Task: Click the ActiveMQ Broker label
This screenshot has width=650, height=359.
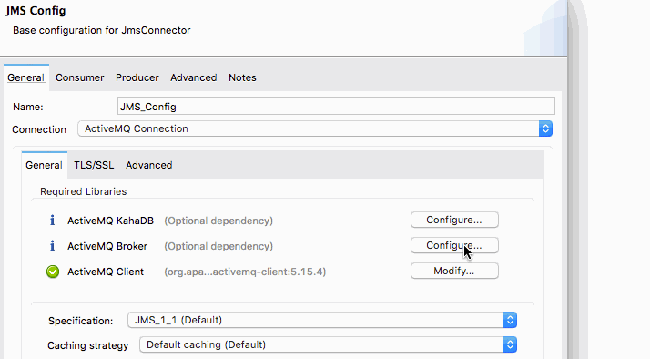Action: click(107, 246)
